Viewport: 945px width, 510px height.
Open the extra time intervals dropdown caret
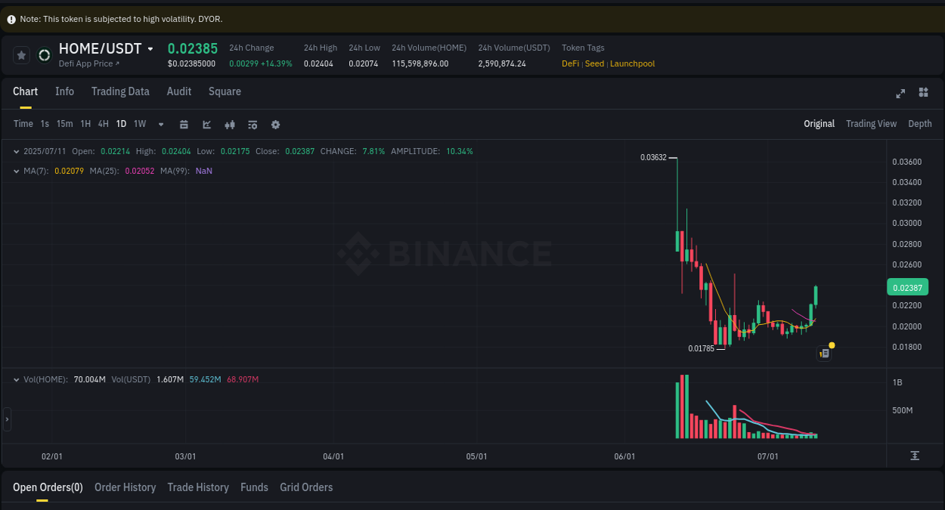click(160, 124)
